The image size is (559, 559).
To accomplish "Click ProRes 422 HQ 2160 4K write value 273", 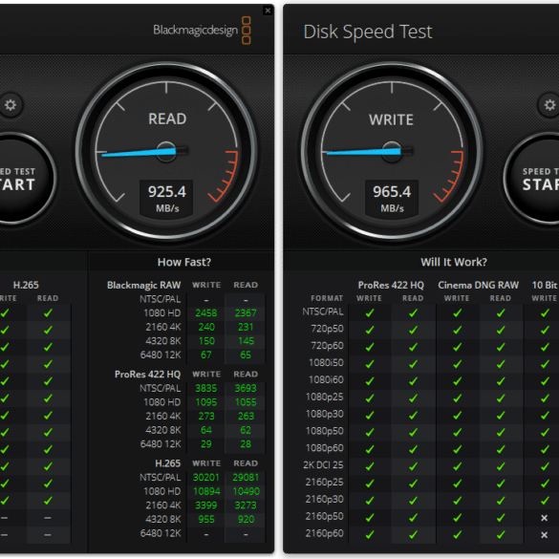I will tap(206, 416).
